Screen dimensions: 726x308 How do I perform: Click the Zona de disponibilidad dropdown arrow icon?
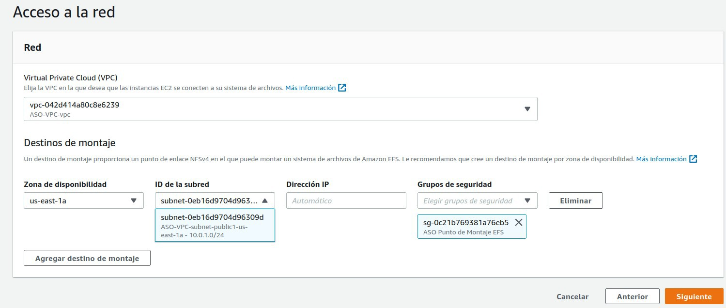click(135, 200)
